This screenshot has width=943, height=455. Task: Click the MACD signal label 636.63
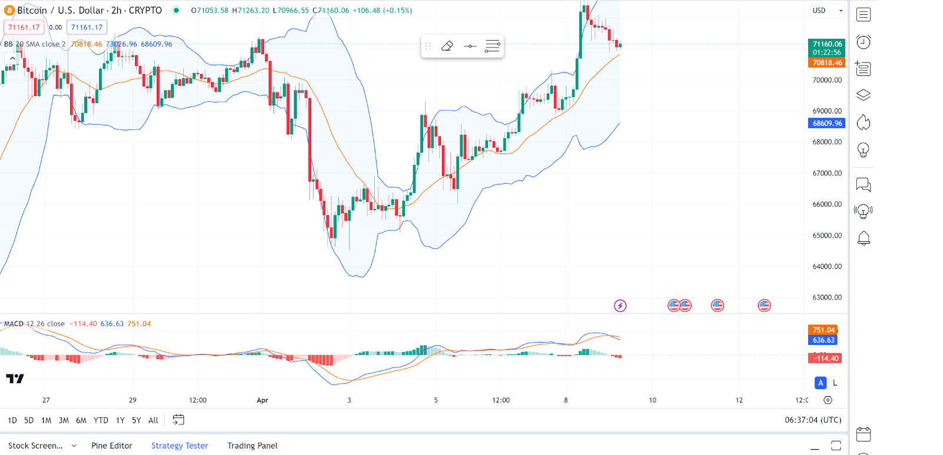coord(823,340)
